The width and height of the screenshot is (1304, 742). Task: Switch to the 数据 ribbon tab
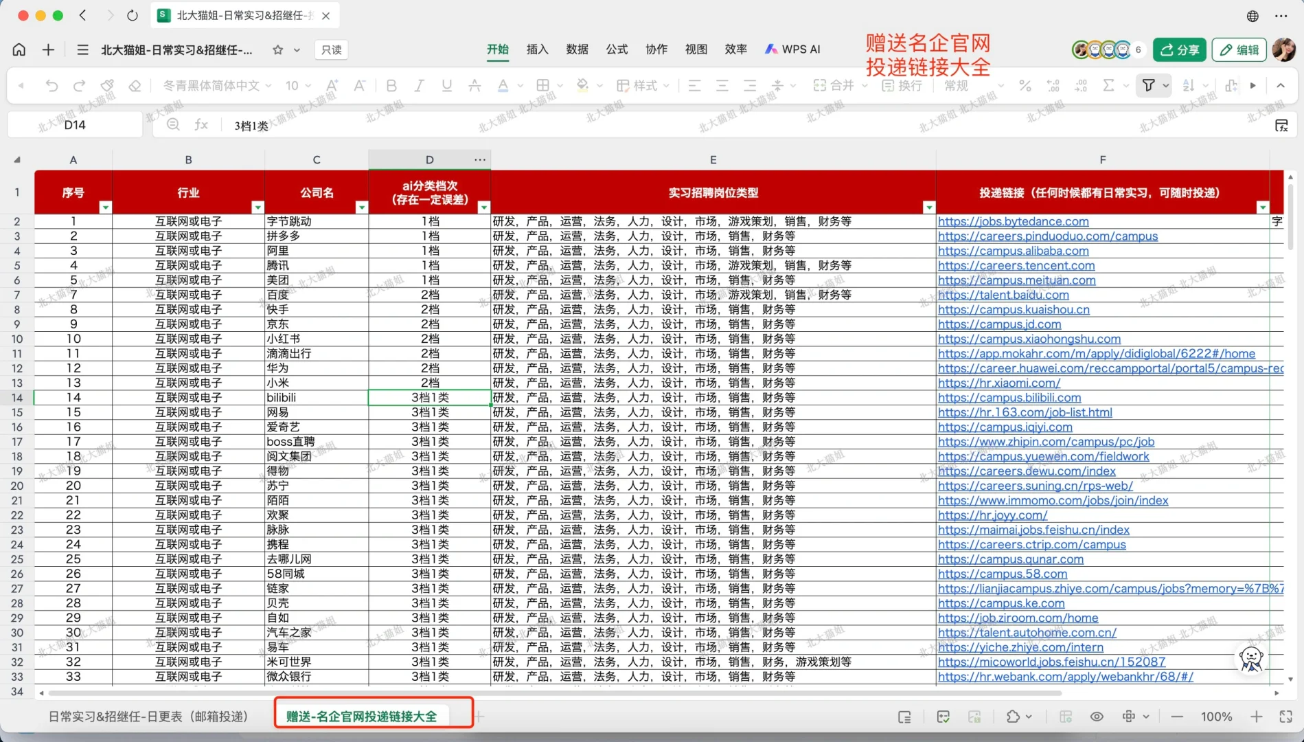pos(577,49)
